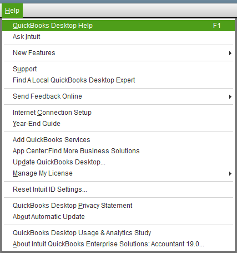Choose Add QuickBooks Services

click(x=118, y=140)
